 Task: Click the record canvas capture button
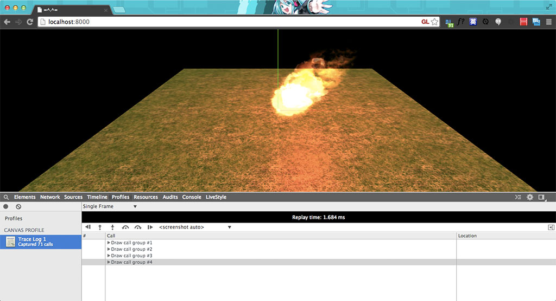(6, 207)
